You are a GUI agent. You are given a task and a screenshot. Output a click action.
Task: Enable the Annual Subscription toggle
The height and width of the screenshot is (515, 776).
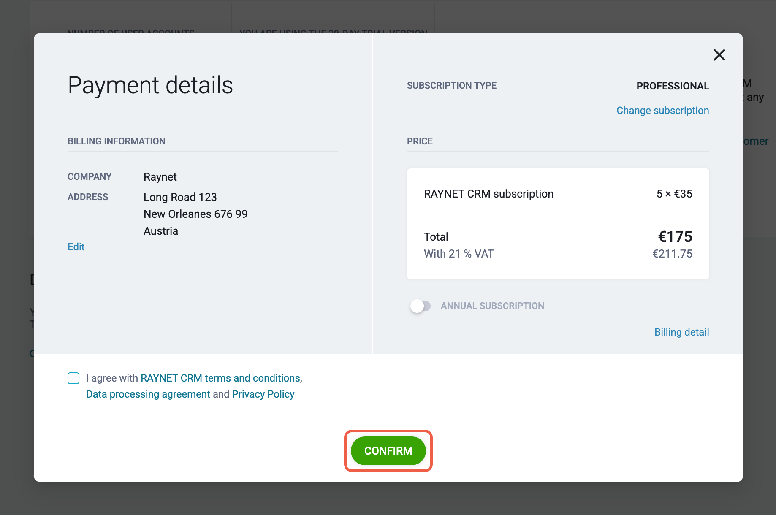[x=420, y=306]
